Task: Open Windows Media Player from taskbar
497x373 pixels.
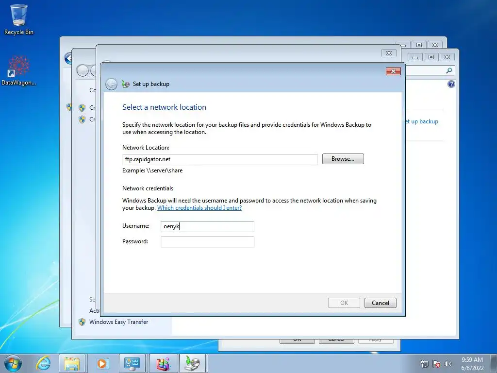Action: (102, 363)
